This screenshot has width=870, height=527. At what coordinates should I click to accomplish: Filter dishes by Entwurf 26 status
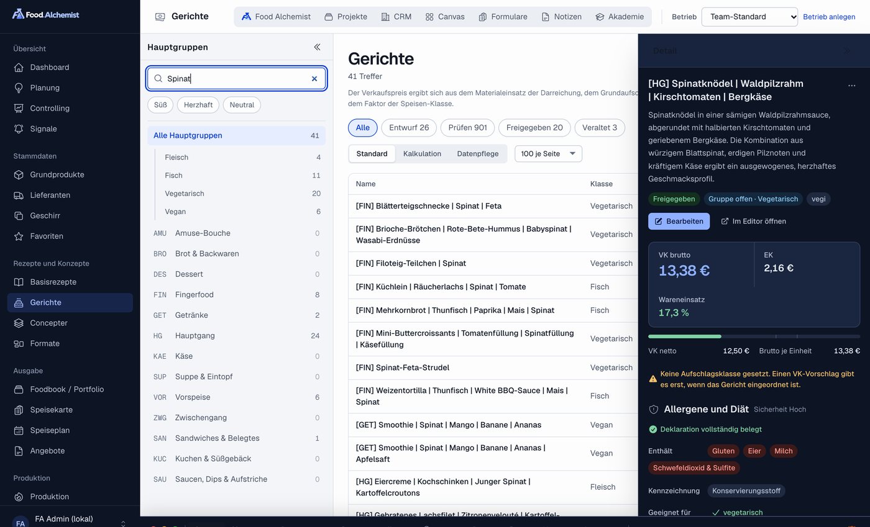(409, 128)
